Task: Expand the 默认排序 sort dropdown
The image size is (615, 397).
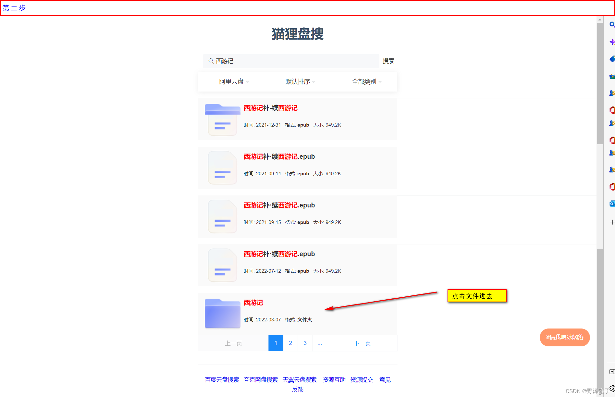Action: click(300, 81)
